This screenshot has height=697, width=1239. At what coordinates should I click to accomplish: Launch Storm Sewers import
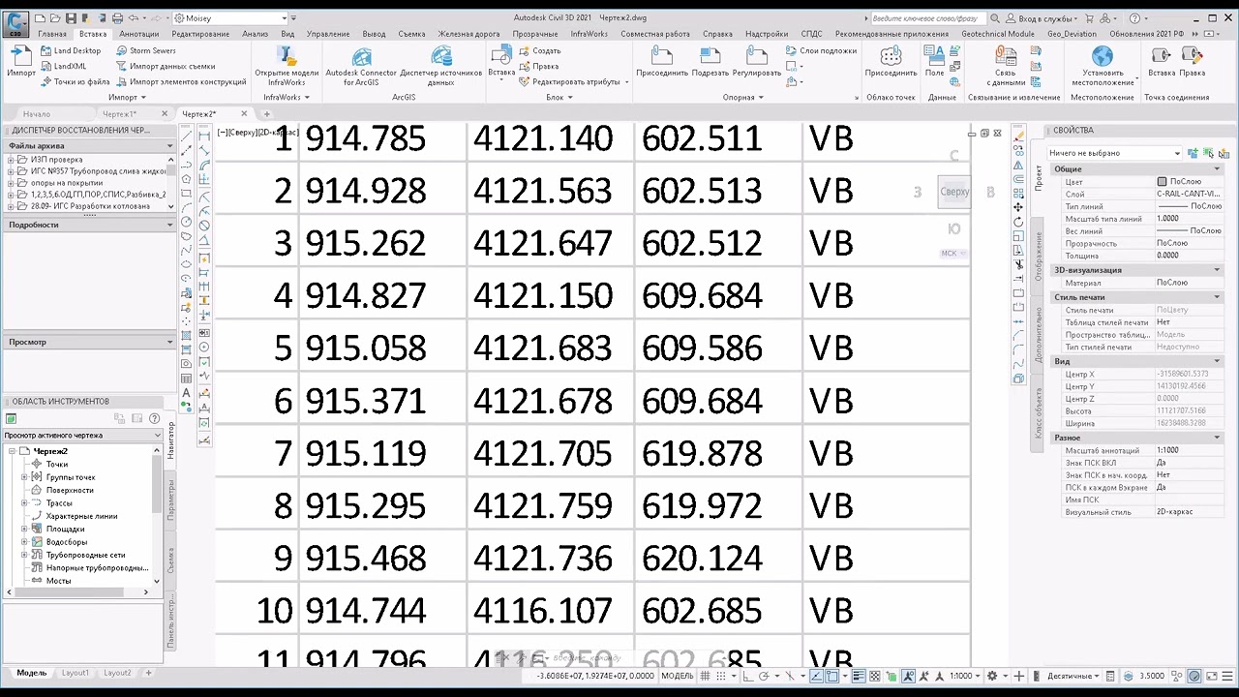145,50
